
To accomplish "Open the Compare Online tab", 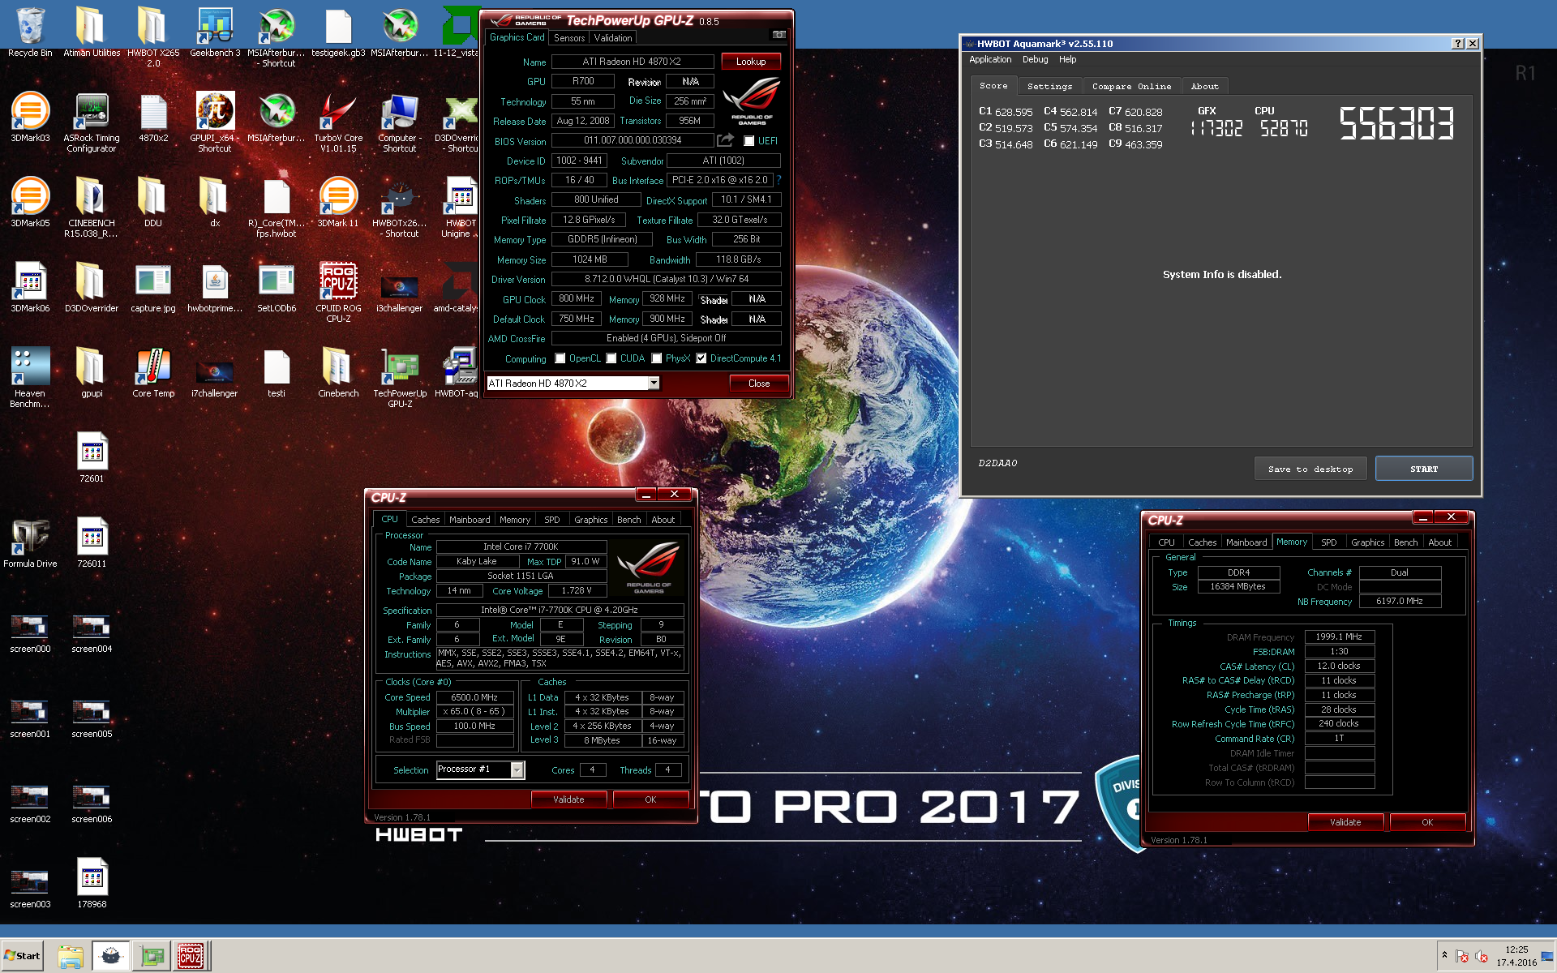I will coord(1131,86).
